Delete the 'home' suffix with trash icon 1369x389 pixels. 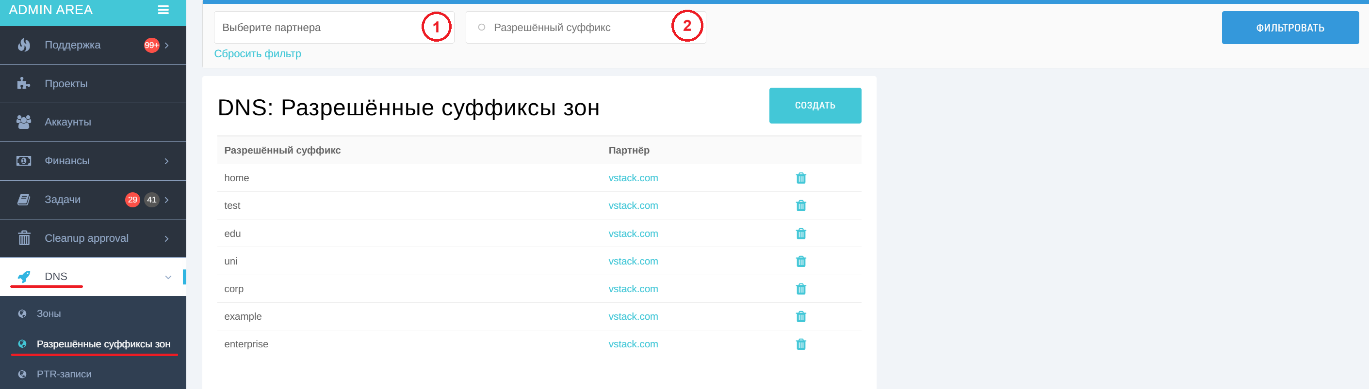800,178
